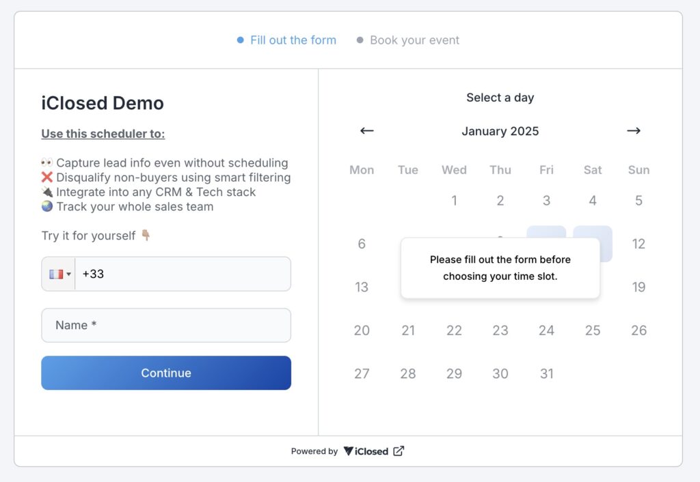Viewport: 700px width, 482px height.
Task: Choose January 27 in the calendar
Action: click(x=362, y=373)
